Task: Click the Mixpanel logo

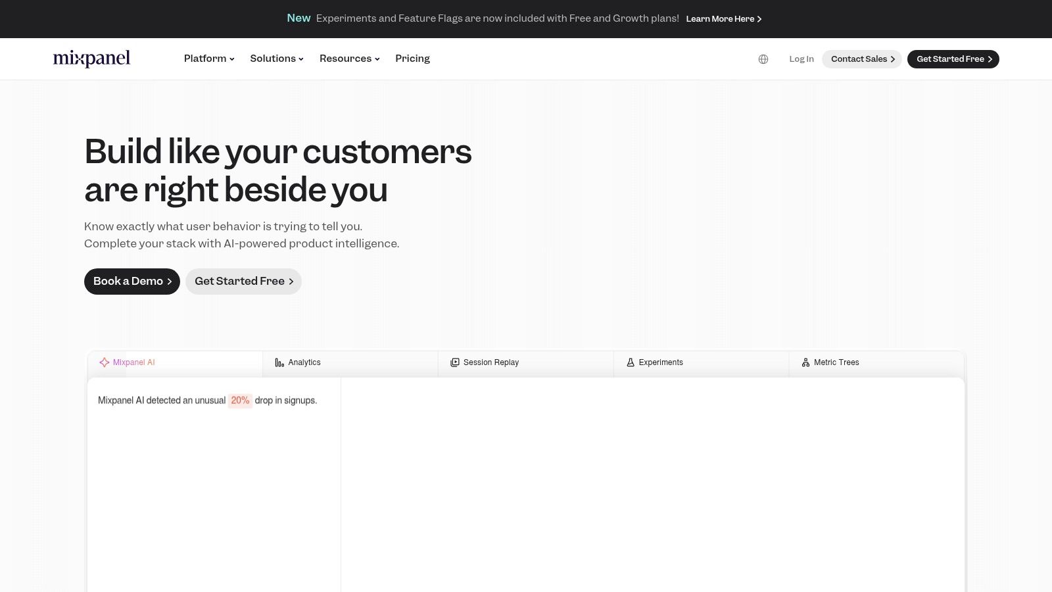Action: 91,59
